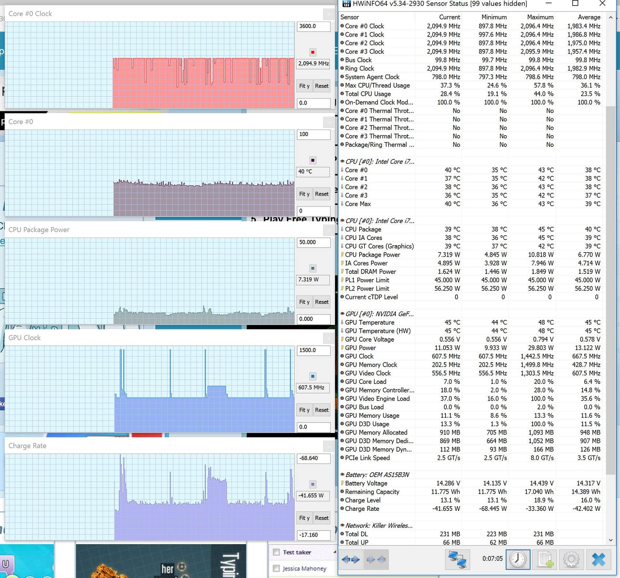Select the GPU Video Engine Load row

tap(471, 399)
